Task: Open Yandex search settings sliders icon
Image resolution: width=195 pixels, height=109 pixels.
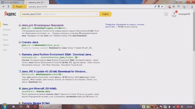Action: [x=166, y=14]
